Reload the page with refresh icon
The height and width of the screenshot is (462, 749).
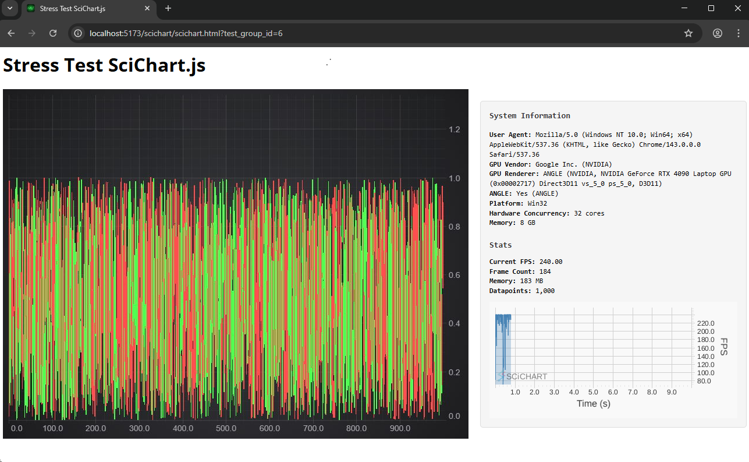pyautogui.click(x=53, y=33)
